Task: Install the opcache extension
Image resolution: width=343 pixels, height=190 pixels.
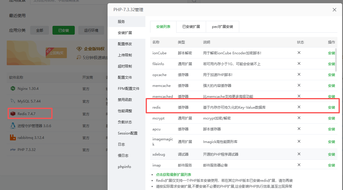Action: point(331,75)
